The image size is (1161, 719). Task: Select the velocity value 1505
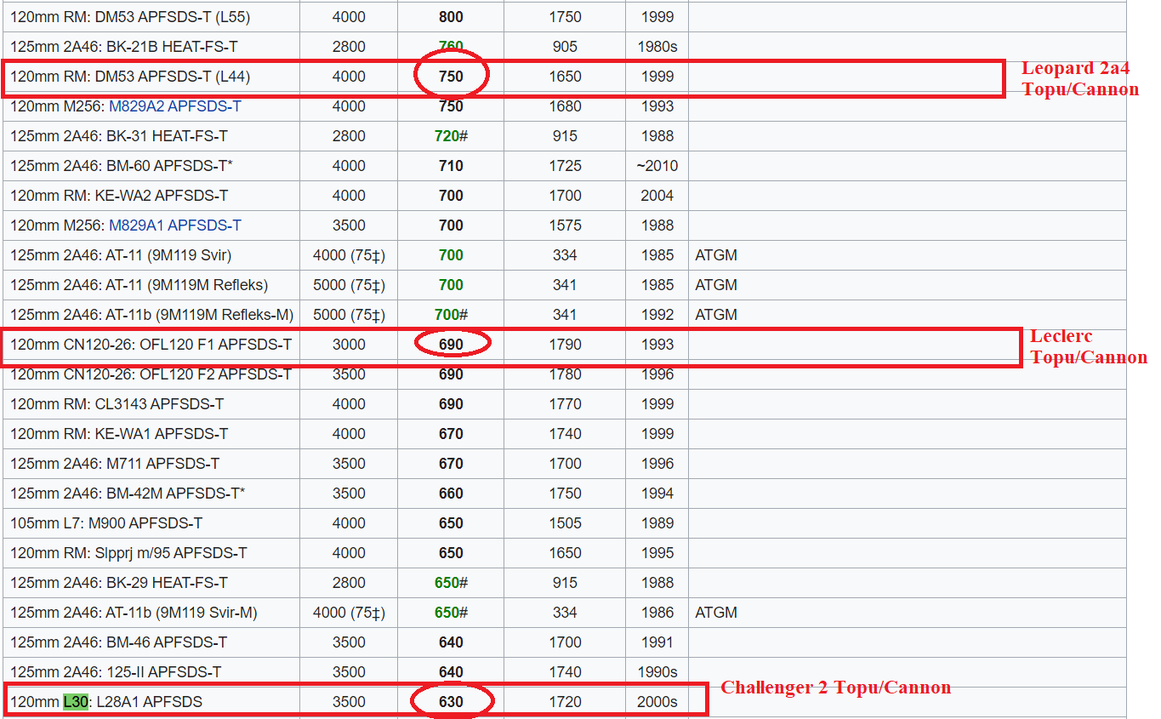click(565, 523)
